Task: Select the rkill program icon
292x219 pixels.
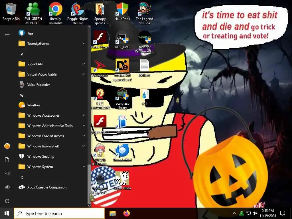Action: pyautogui.click(x=144, y=96)
